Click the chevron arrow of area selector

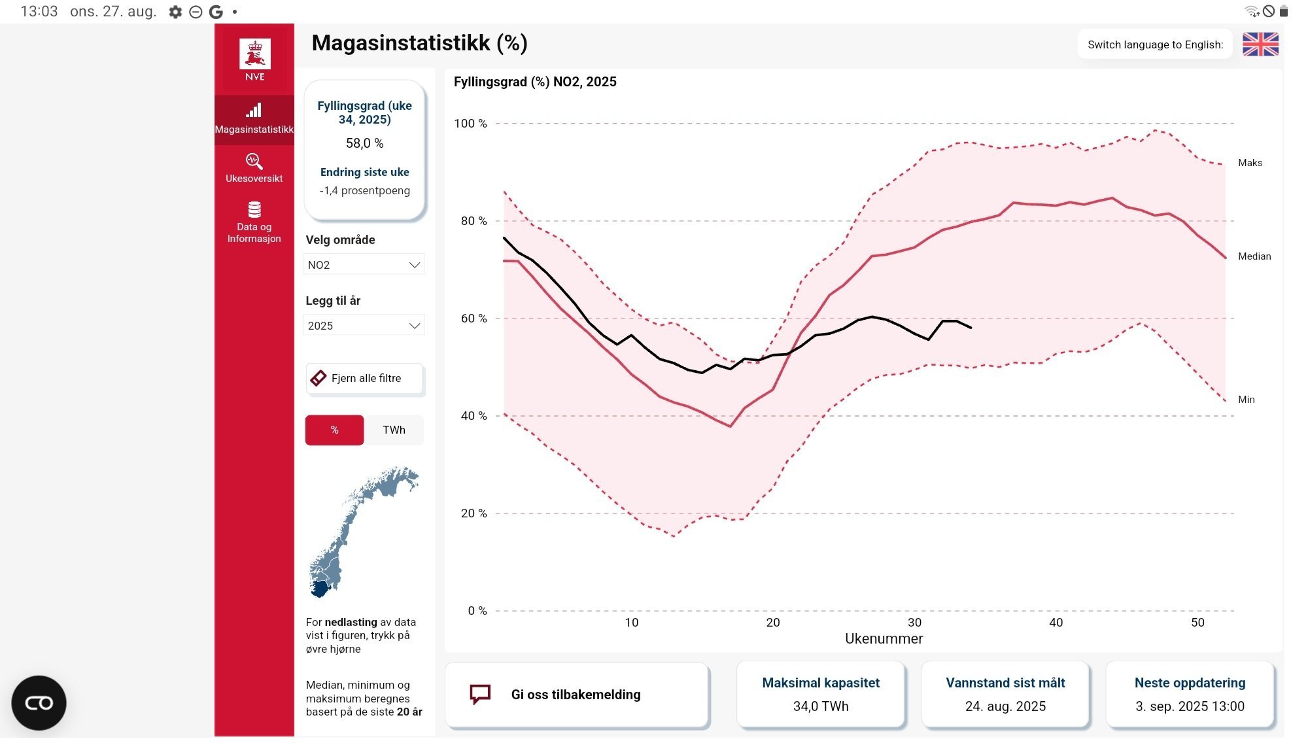[414, 265]
